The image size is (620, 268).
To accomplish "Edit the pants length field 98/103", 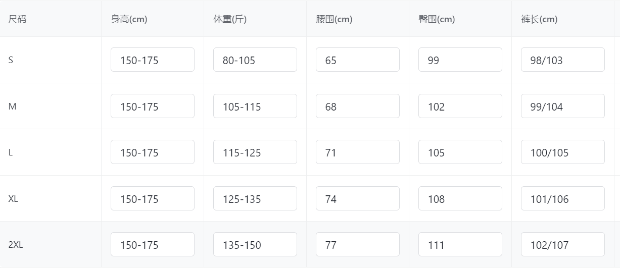I will click(x=562, y=60).
